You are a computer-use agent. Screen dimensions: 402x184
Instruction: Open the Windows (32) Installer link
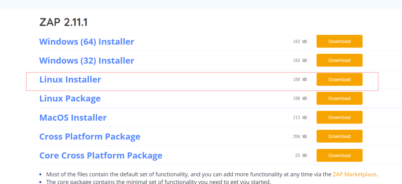click(x=87, y=60)
